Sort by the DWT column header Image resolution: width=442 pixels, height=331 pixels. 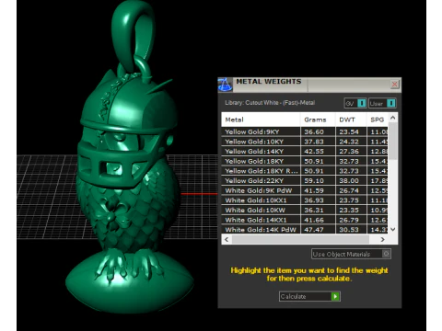(x=351, y=120)
